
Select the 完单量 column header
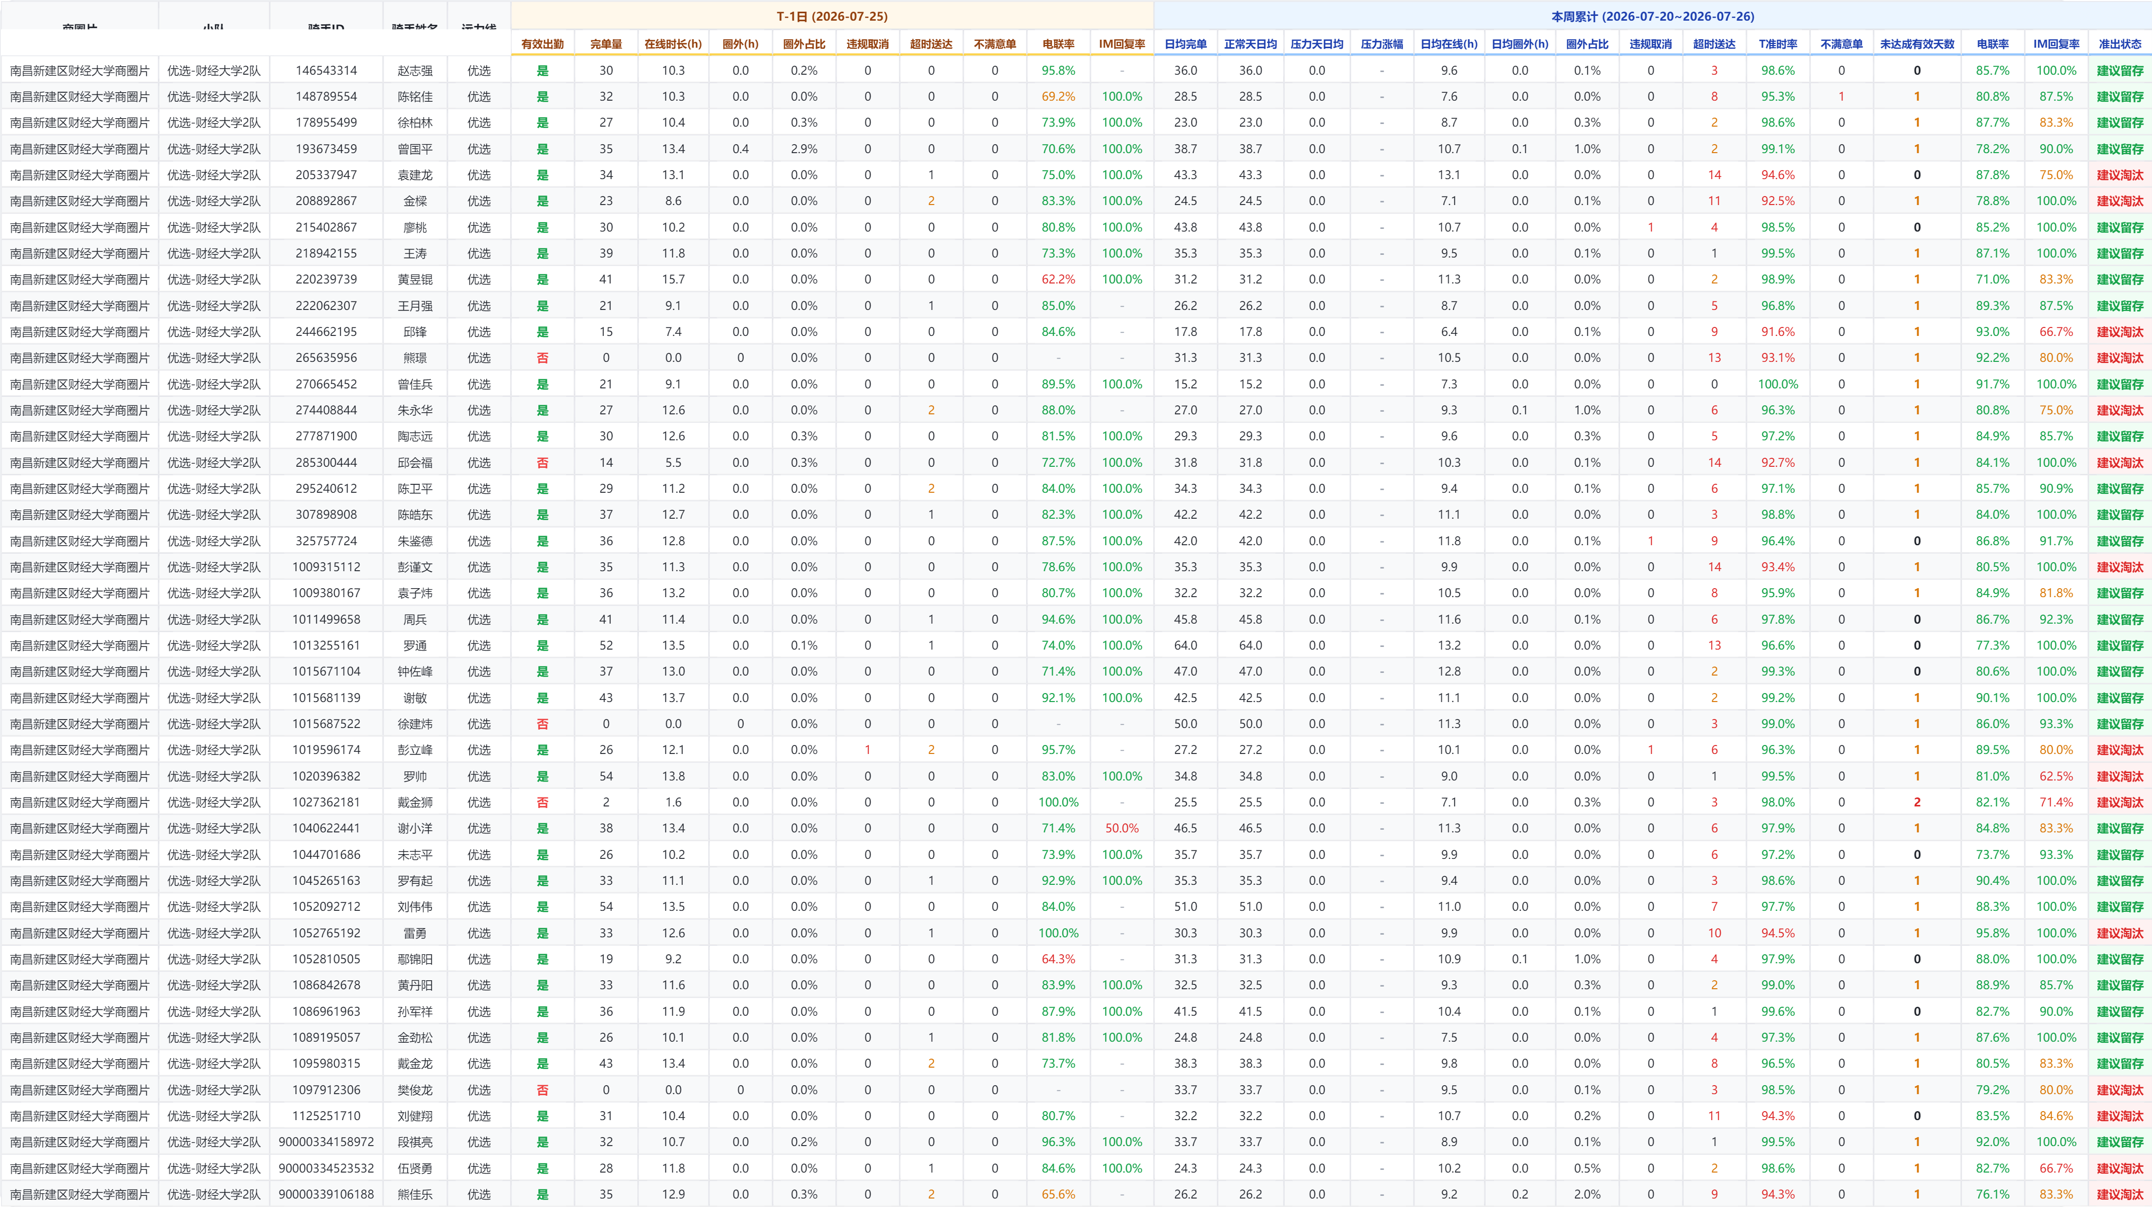point(606,45)
